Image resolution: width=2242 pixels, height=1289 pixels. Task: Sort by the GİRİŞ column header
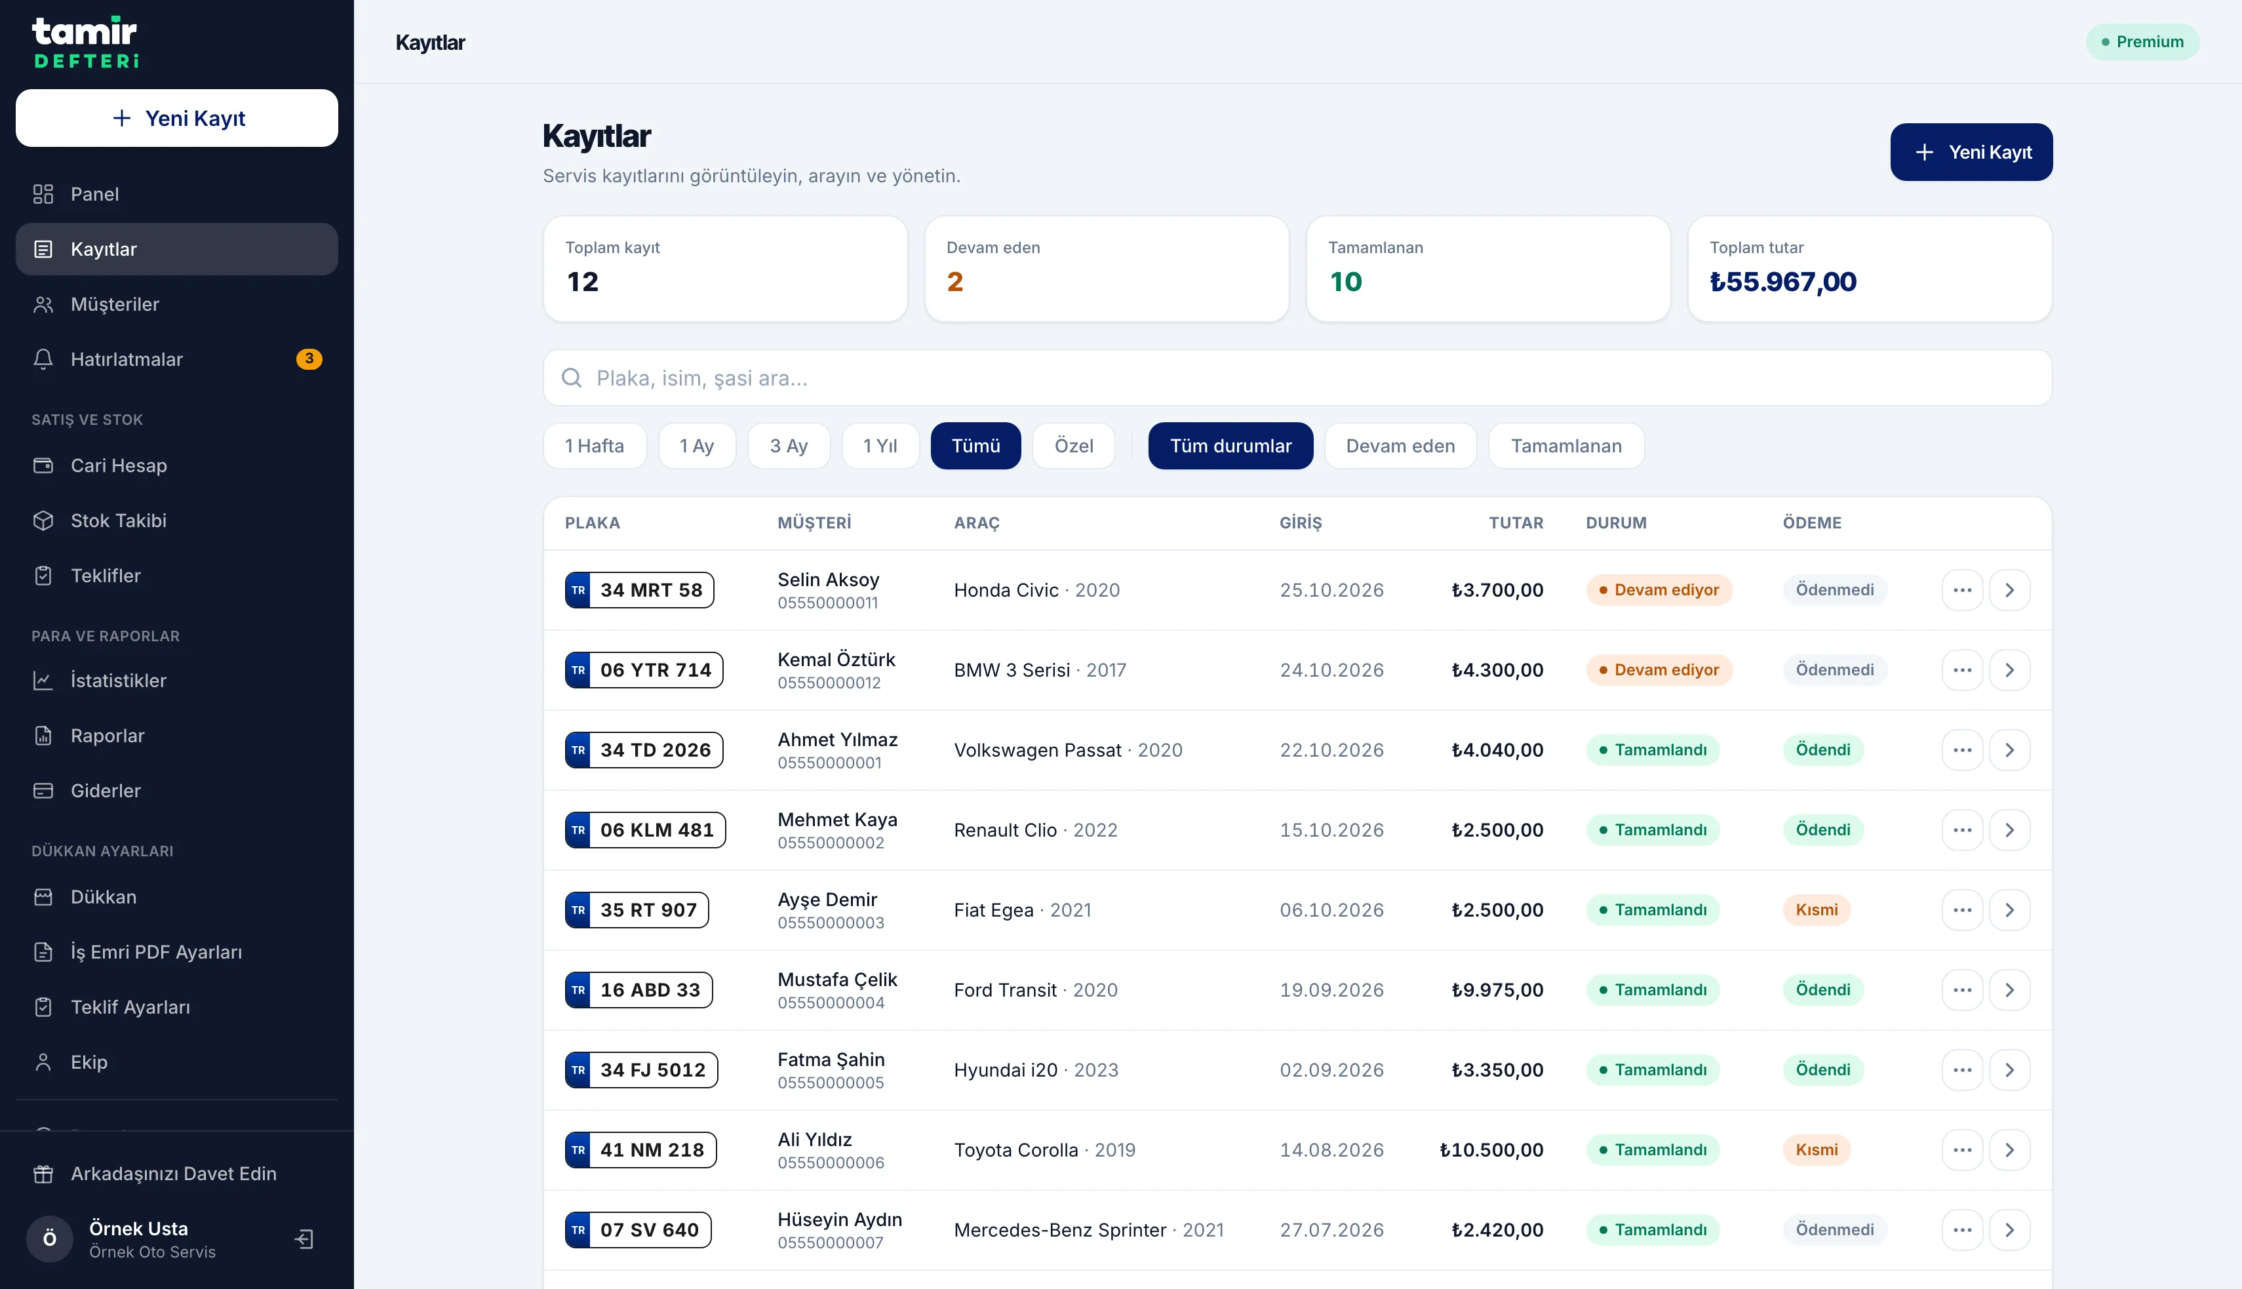(1300, 523)
